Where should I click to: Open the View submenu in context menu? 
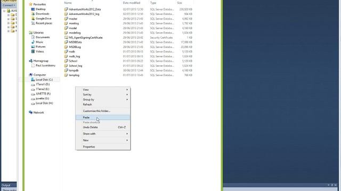click(x=103, y=90)
